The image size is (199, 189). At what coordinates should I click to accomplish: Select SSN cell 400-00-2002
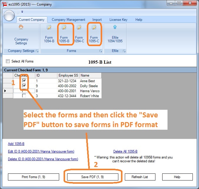[68, 86]
